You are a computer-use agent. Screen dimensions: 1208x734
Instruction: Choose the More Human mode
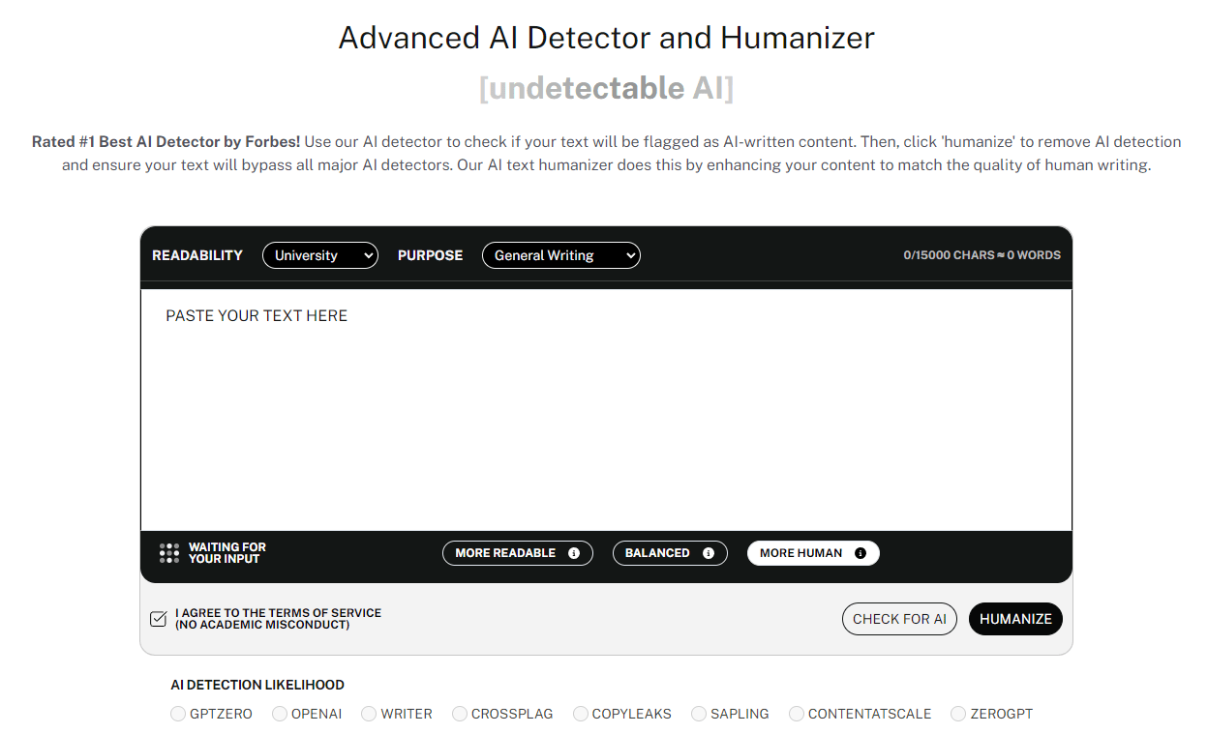tap(813, 553)
